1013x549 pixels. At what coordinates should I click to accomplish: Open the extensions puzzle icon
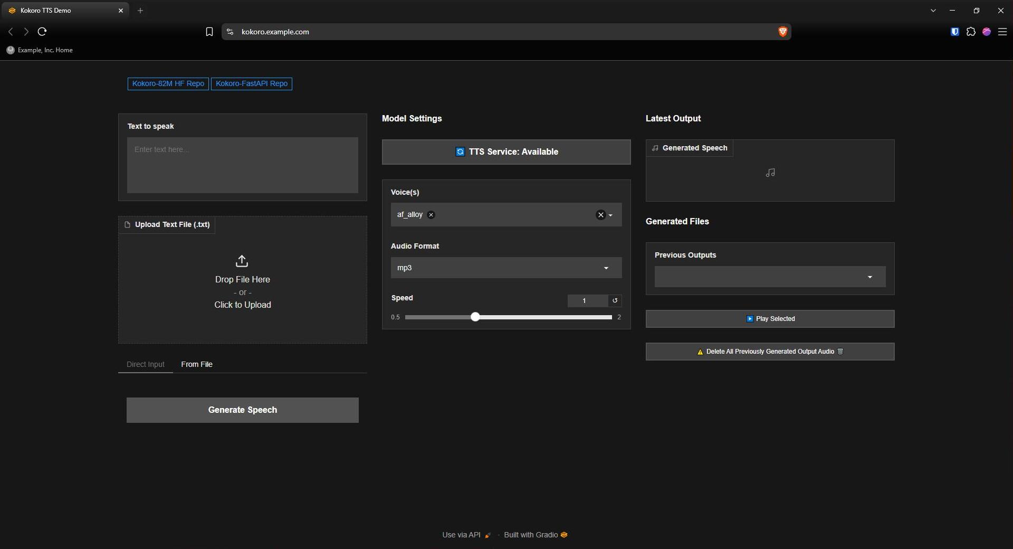pos(971,32)
